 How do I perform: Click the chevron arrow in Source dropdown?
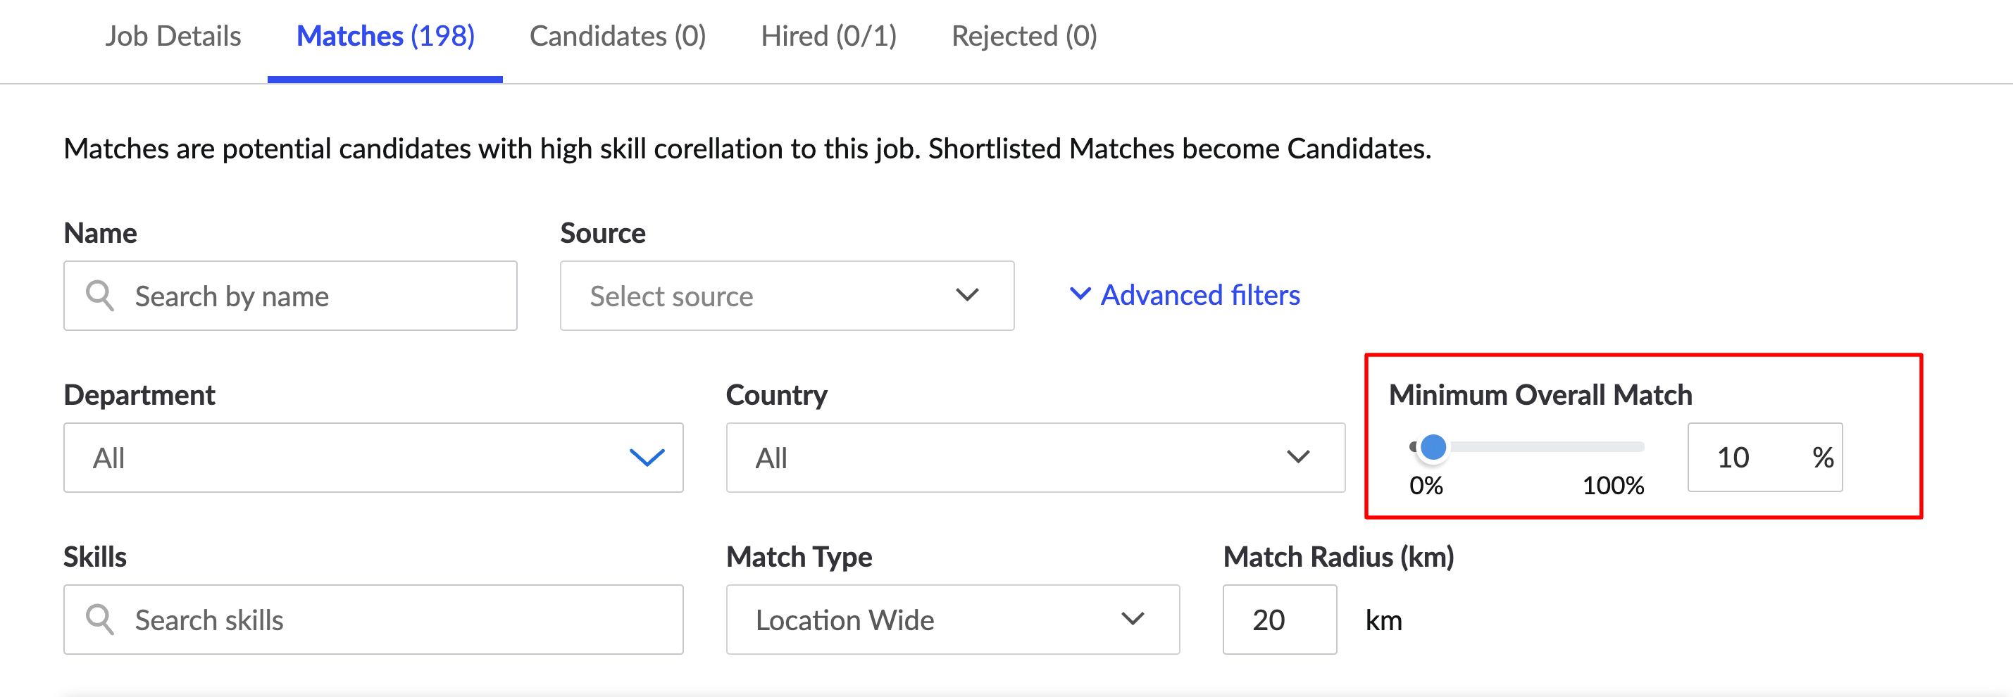(966, 296)
